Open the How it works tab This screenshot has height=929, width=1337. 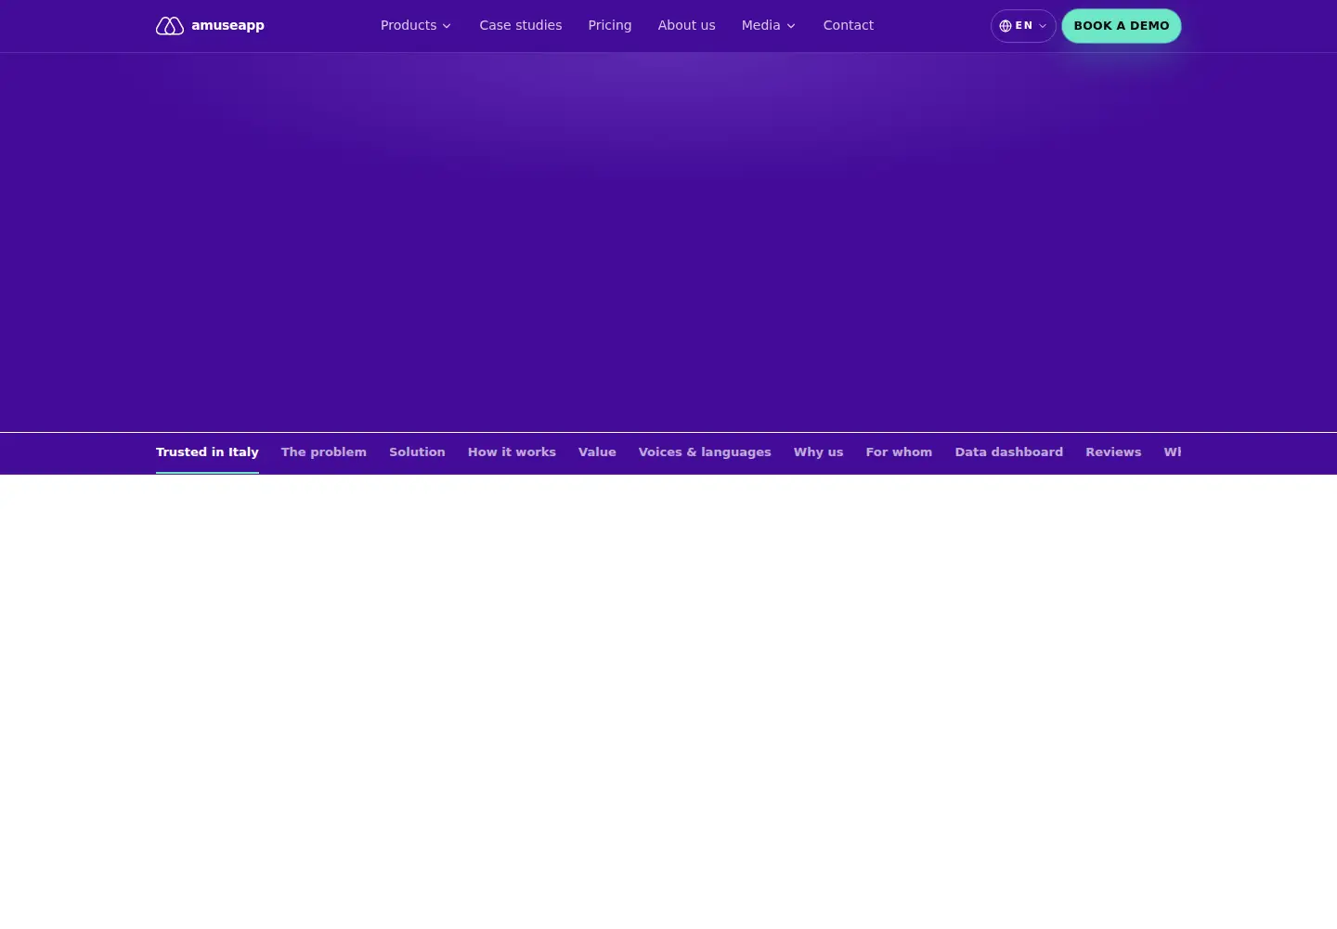click(512, 452)
